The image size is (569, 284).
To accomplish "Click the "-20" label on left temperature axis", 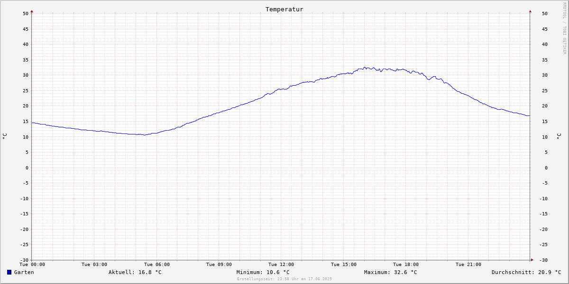I will tap(24, 230).
